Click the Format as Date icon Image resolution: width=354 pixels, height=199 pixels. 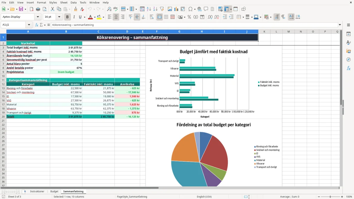coord(202,17)
